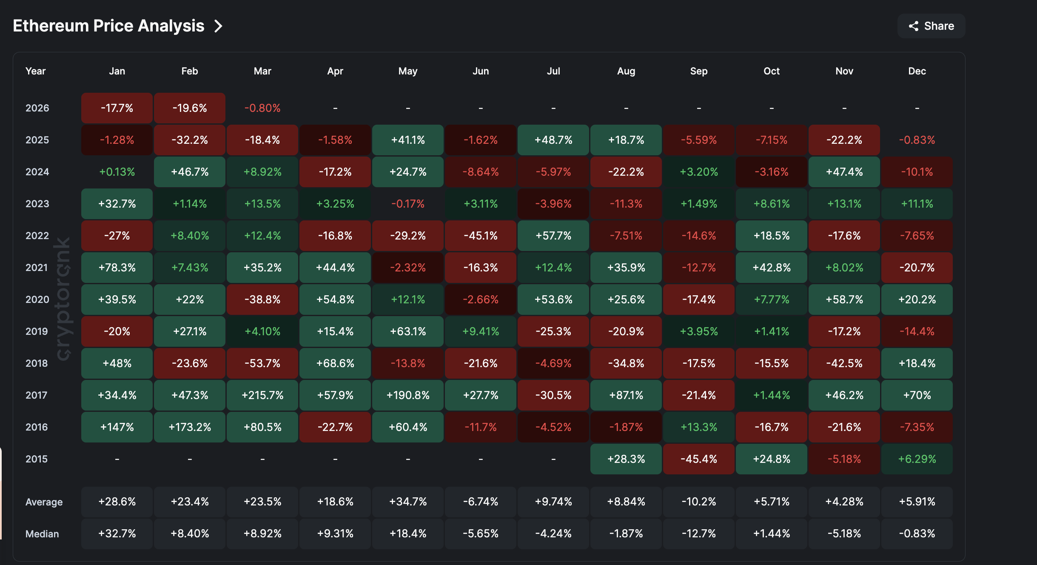Click the Year column header
Viewport: 1037px width, 565px height.
35,71
